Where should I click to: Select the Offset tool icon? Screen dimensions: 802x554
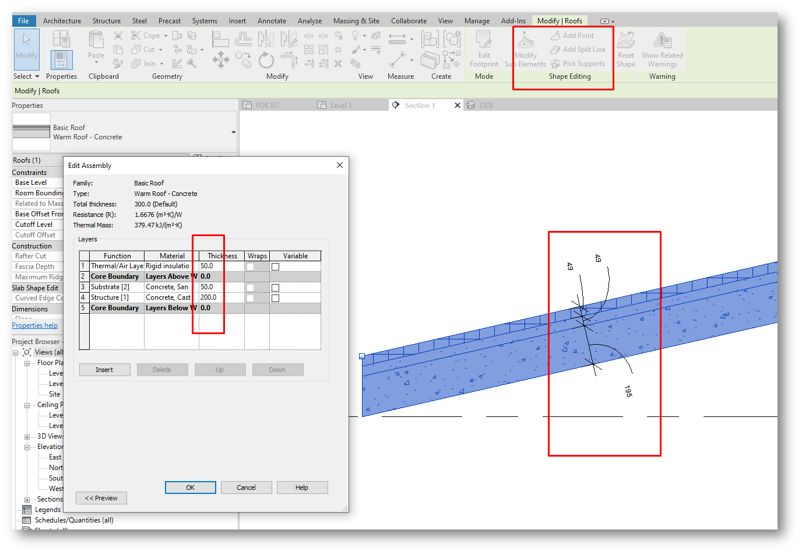pyautogui.click(x=244, y=40)
